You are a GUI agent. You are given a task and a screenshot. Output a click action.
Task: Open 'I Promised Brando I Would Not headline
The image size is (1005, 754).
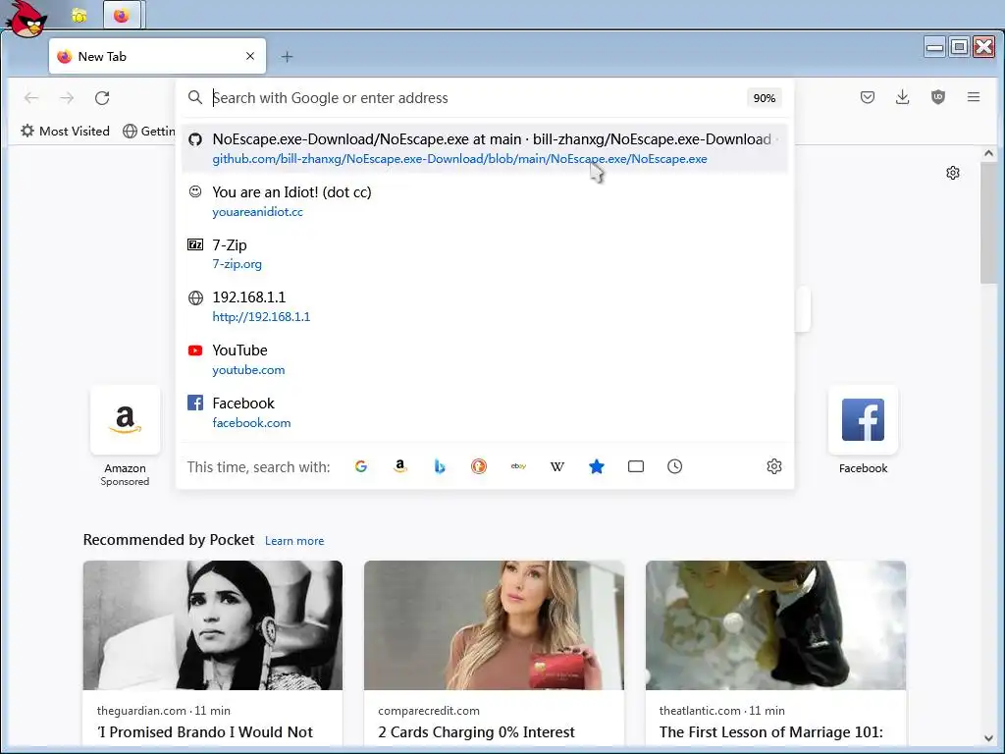[204, 732]
